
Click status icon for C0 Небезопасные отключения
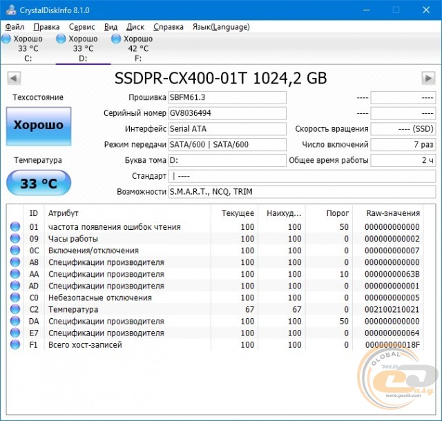point(15,297)
